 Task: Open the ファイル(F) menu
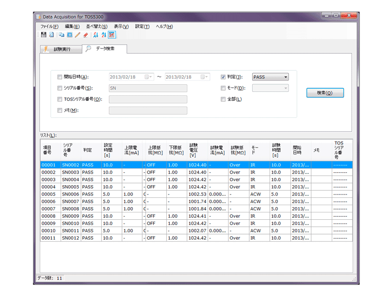49,27
